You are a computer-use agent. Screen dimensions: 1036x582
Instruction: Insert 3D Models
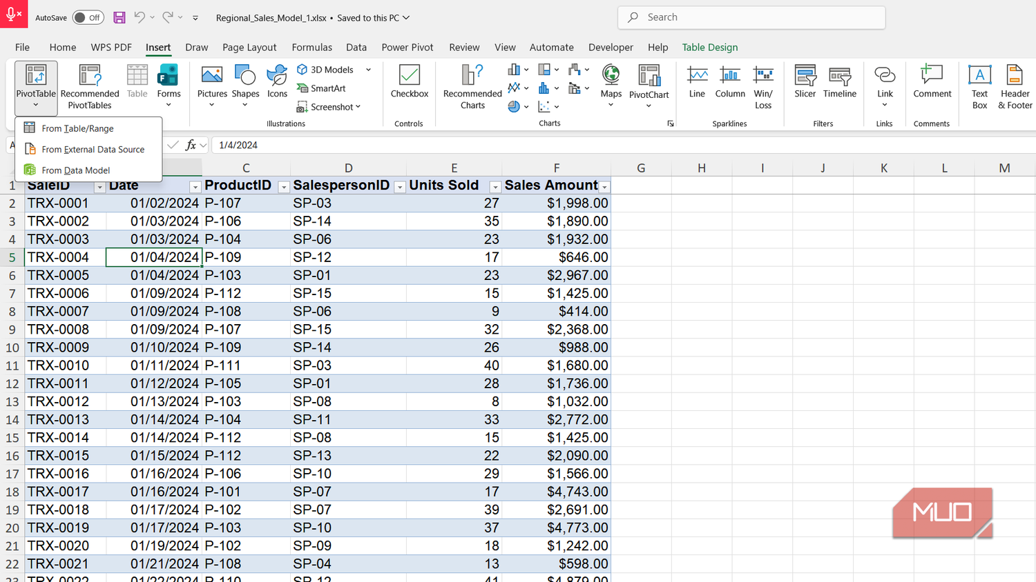pos(325,70)
